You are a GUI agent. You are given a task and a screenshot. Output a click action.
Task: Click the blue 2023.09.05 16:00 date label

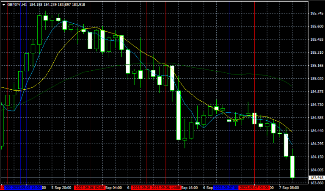click(x=27, y=188)
